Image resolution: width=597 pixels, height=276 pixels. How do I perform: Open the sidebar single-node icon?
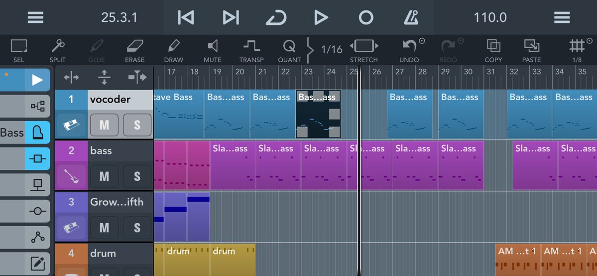click(37, 211)
